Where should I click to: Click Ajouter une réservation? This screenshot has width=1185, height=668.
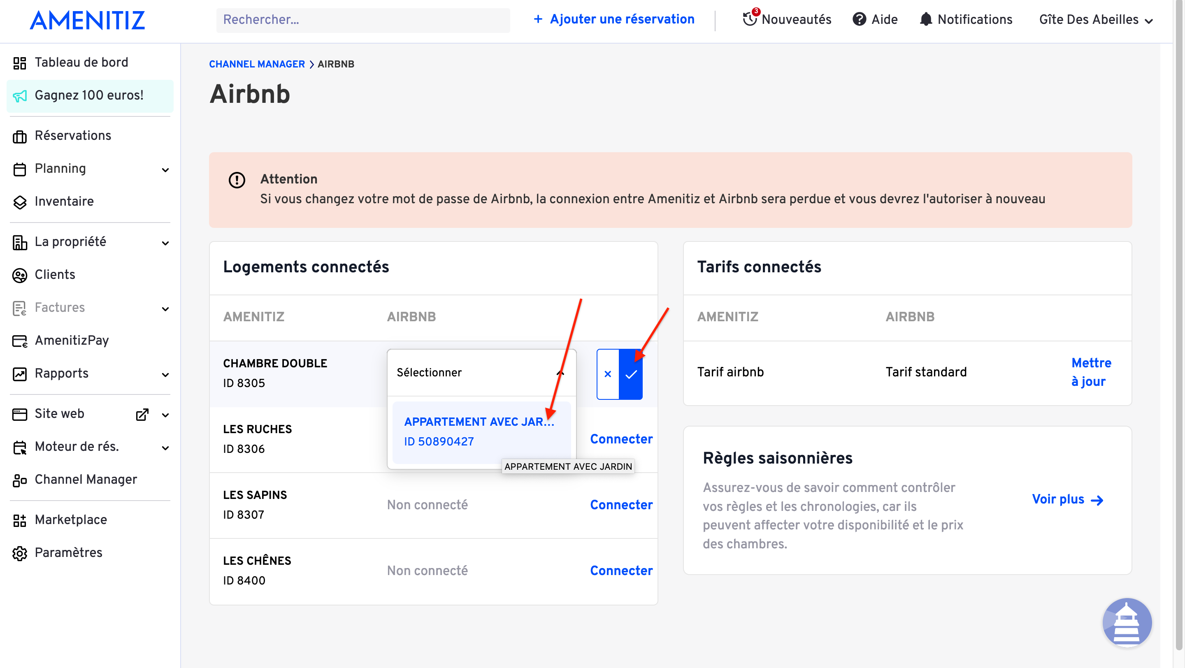[613, 19]
